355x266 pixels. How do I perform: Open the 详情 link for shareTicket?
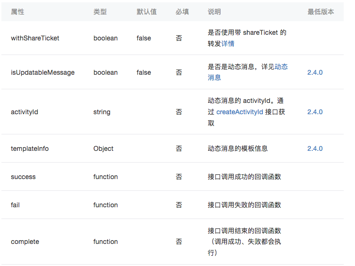(228, 44)
